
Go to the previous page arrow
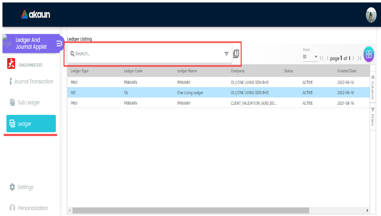click(x=327, y=58)
